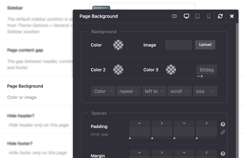Open the Color 3 picker swatch
This screenshot has width=246, height=158.
(x=171, y=70)
